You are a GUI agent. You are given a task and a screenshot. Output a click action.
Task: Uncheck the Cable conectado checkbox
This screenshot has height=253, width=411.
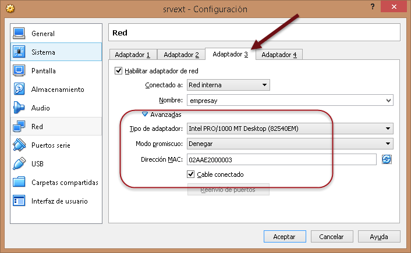coord(191,174)
